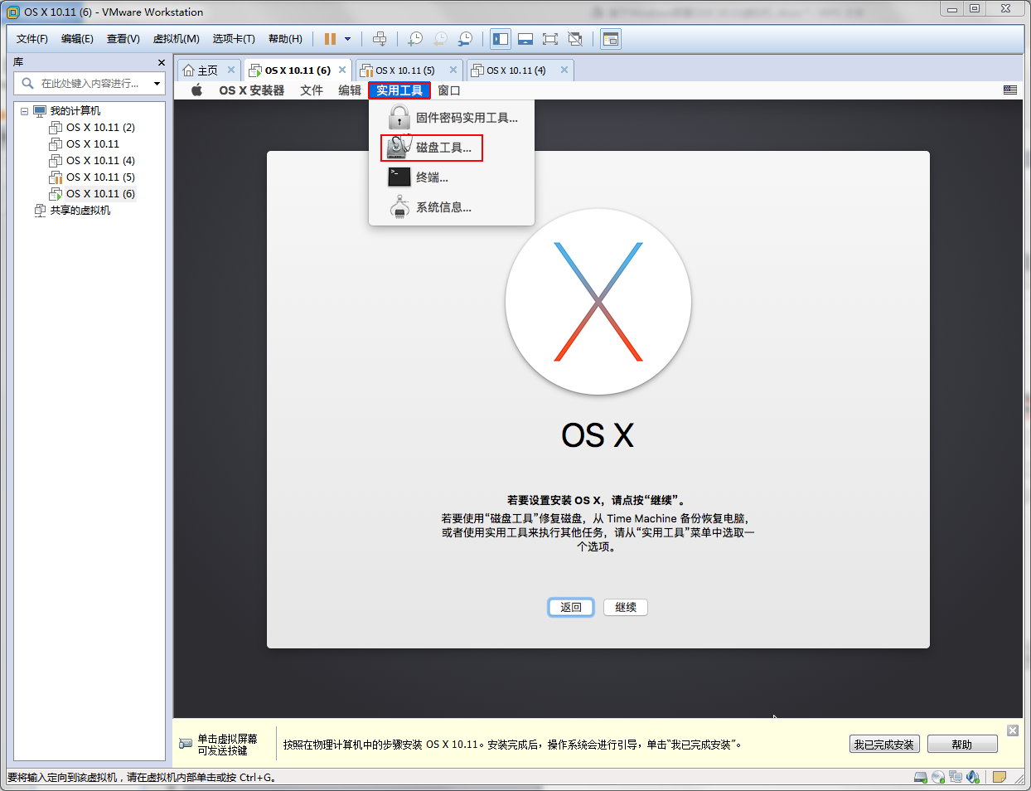Revert the VM to its previous snapshot
This screenshot has height=791, width=1031.
[x=440, y=39]
